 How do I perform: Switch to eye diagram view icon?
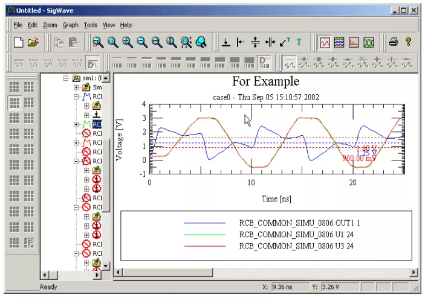coord(368,42)
